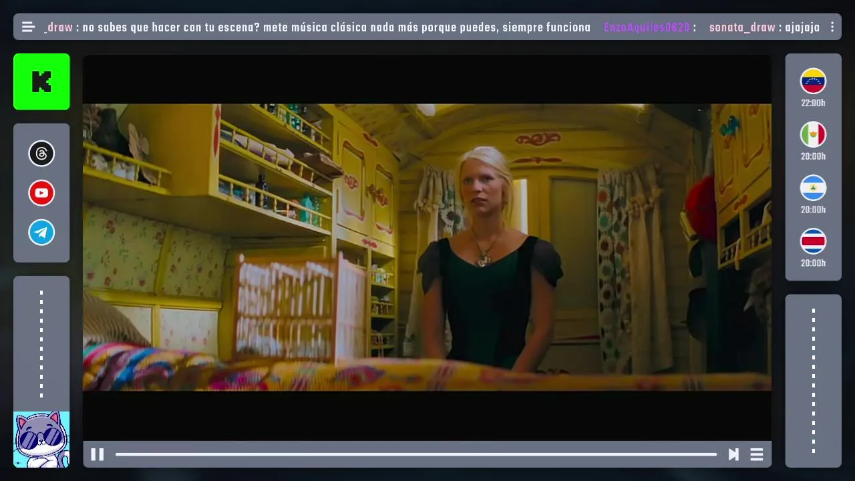Click the movie video frame

tap(427, 247)
